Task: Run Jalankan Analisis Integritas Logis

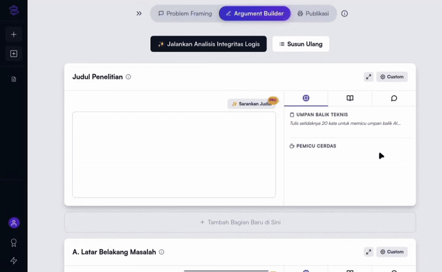Action: [208, 44]
